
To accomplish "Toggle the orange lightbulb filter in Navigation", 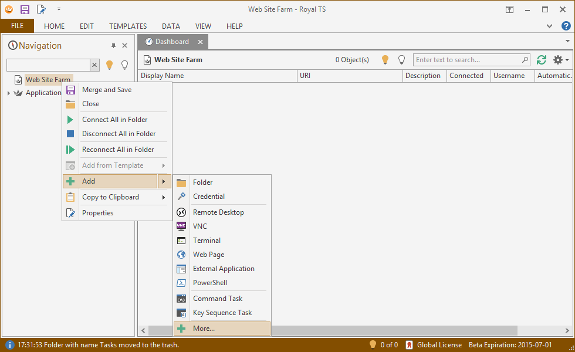I will [x=109, y=65].
